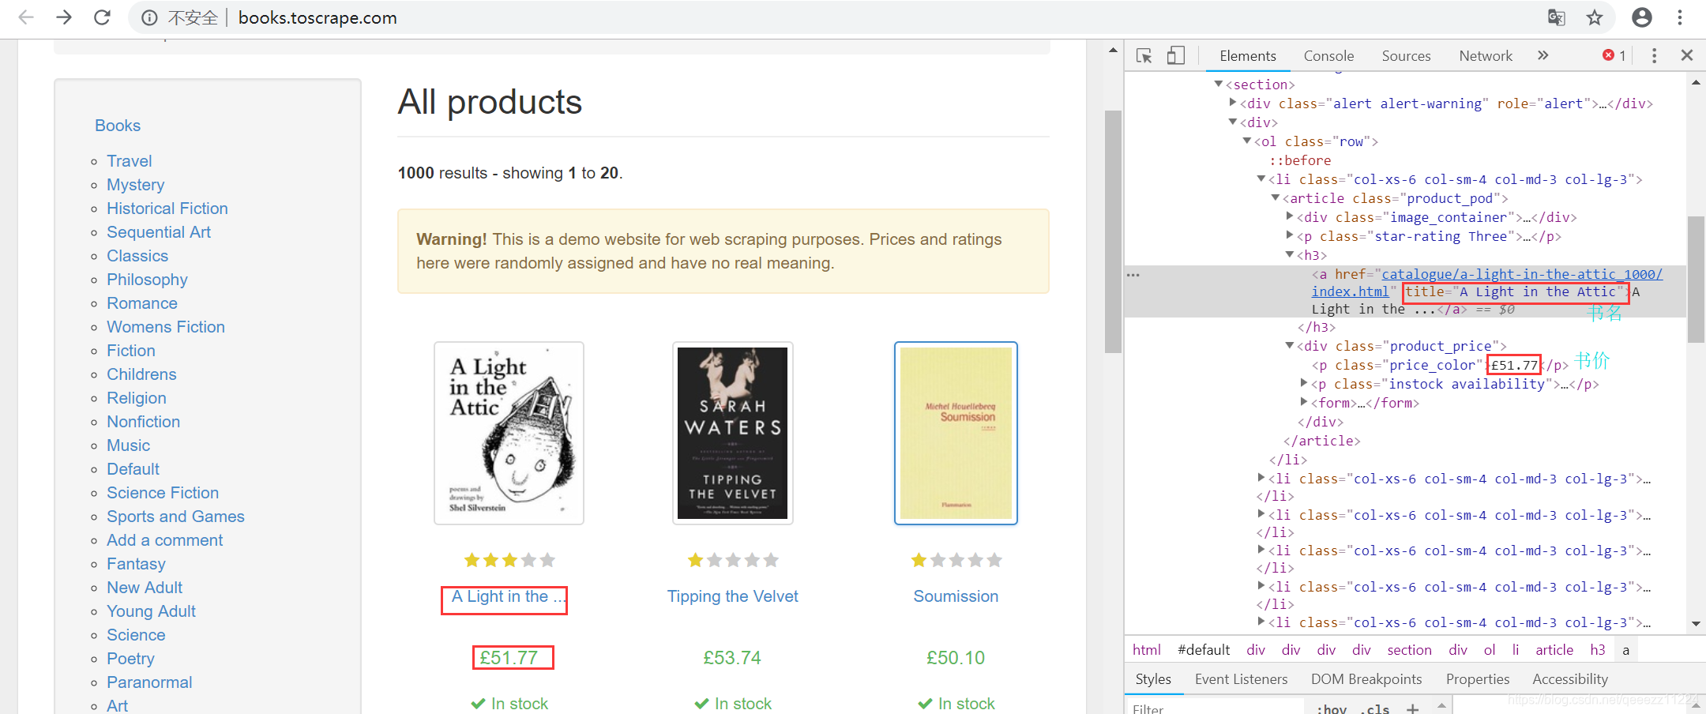Open A Light in the ... title link

tap(508, 596)
